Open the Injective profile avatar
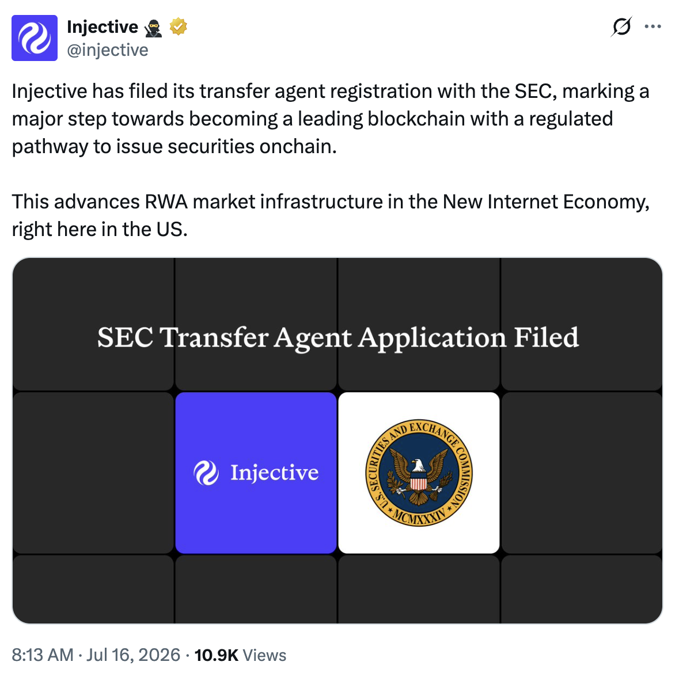 [x=34, y=38]
